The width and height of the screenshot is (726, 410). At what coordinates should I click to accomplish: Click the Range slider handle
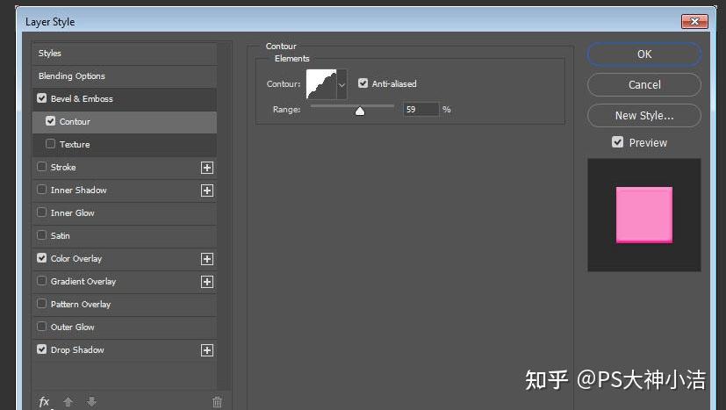point(360,111)
